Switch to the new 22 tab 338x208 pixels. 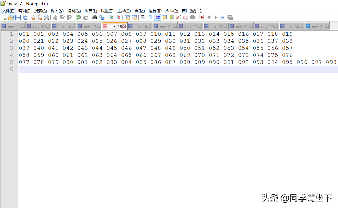190,27
